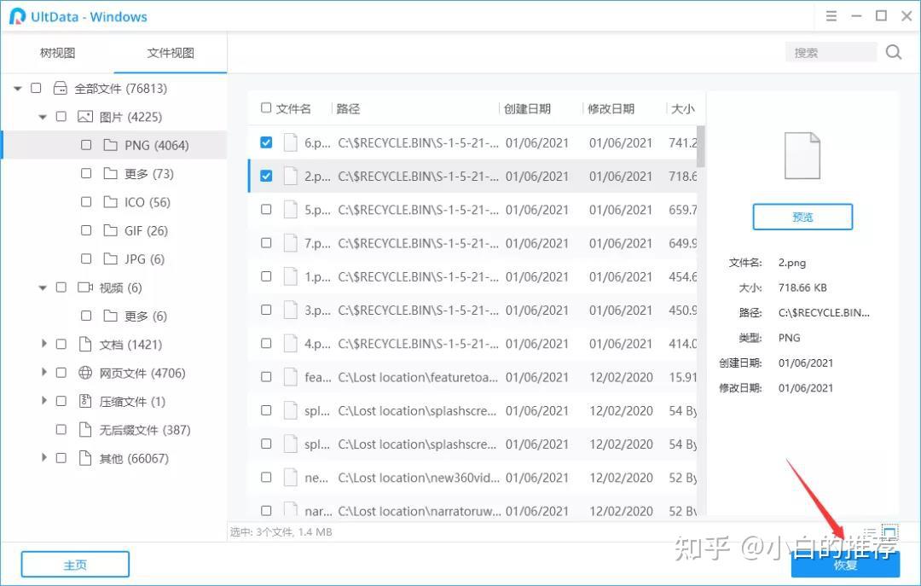Expand the 其他 tree node
This screenshot has height=586, width=921.
click(44, 458)
